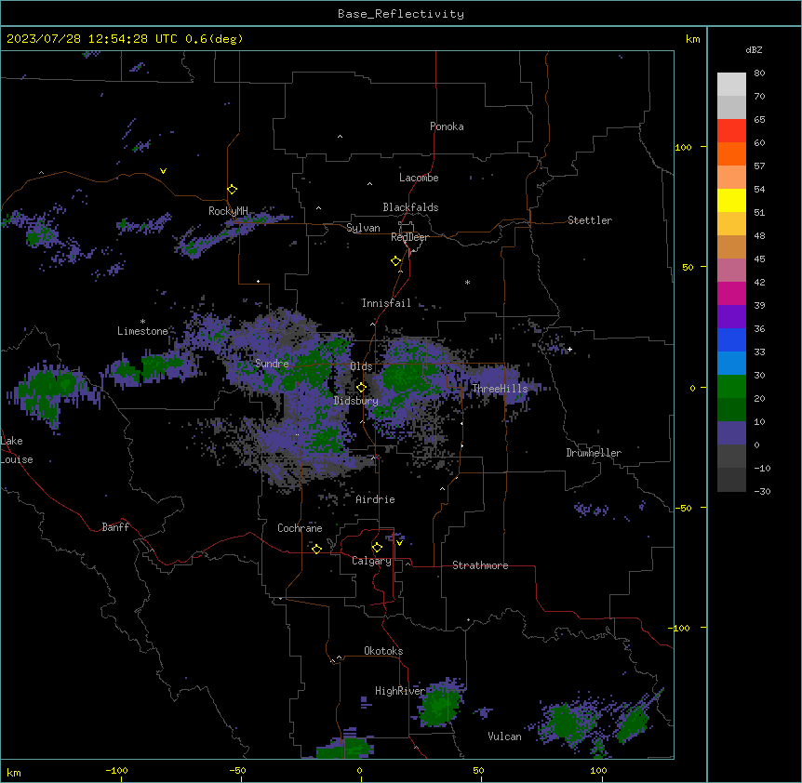Choose the bright green 30-20 dBZ swatch

[x=731, y=387]
